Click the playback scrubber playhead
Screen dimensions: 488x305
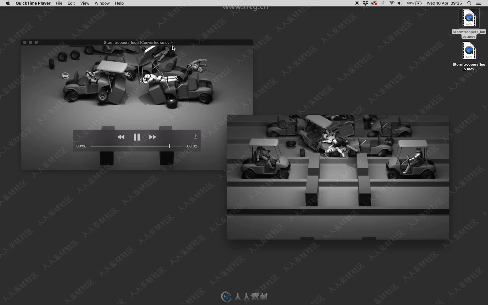(x=169, y=146)
